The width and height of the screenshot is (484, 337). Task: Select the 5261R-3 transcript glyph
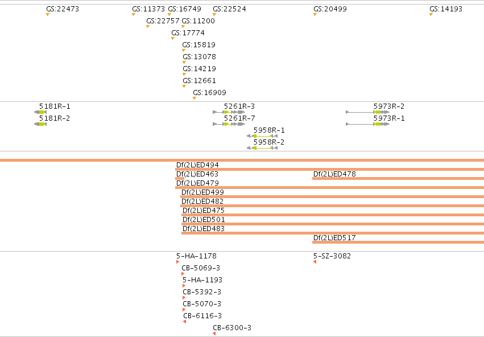click(229, 112)
